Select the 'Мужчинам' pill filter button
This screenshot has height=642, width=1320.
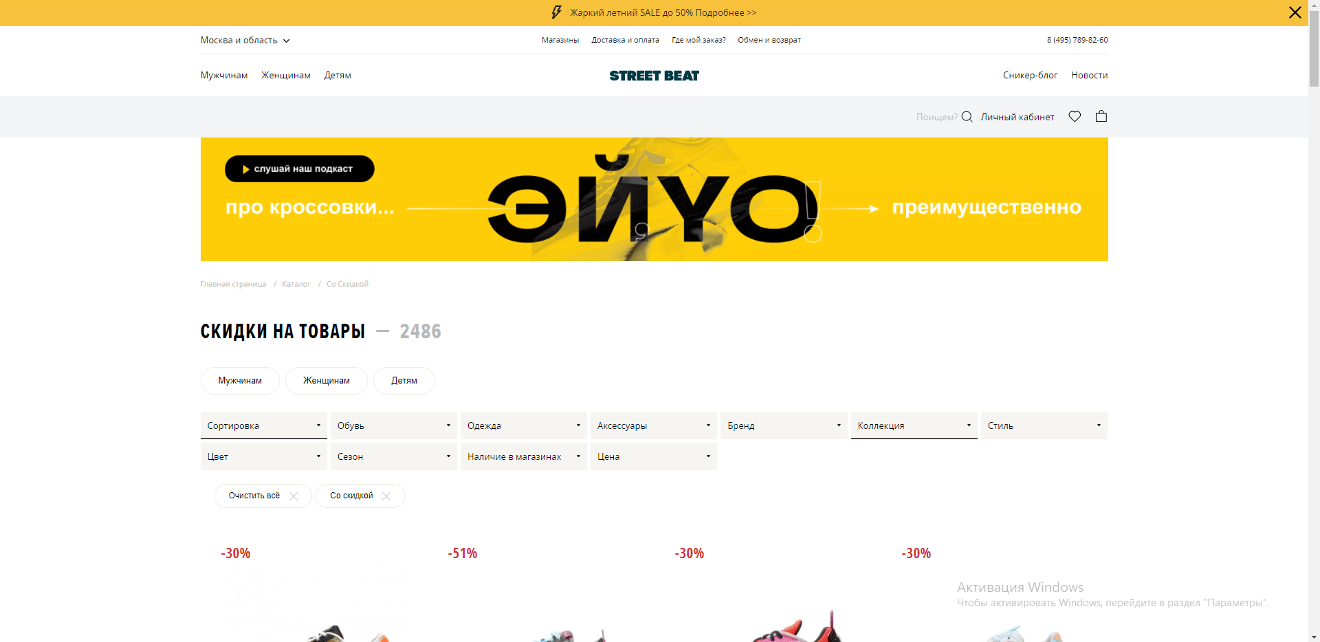(240, 381)
